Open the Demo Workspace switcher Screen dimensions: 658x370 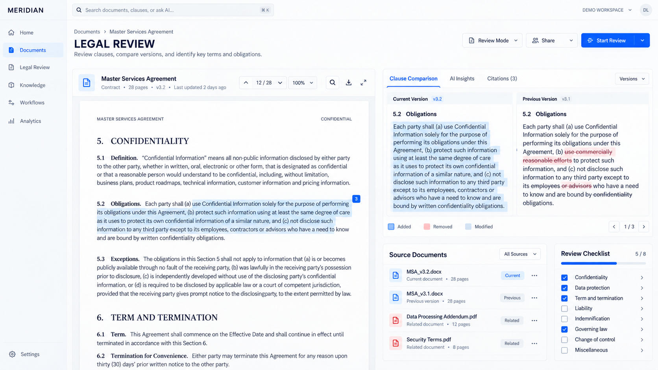(607, 10)
